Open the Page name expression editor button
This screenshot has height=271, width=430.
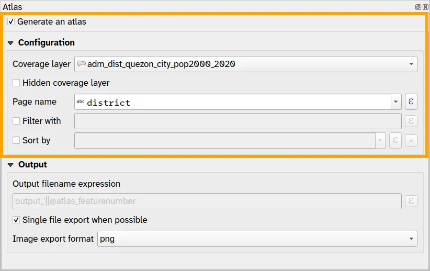(411, 101)
